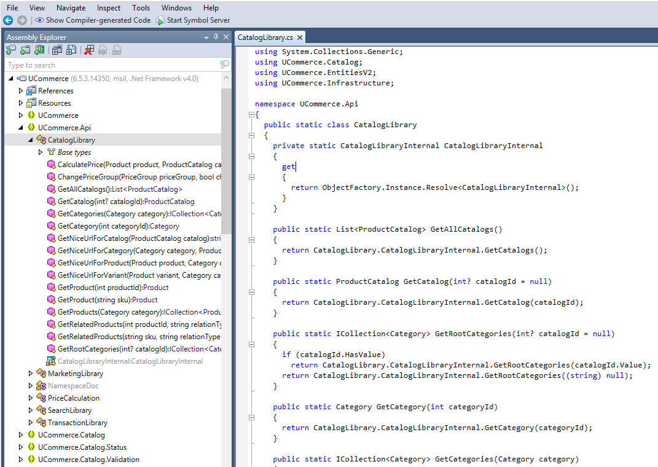Collapse the CatalogLibrary tree node

(x=31, y=140)
